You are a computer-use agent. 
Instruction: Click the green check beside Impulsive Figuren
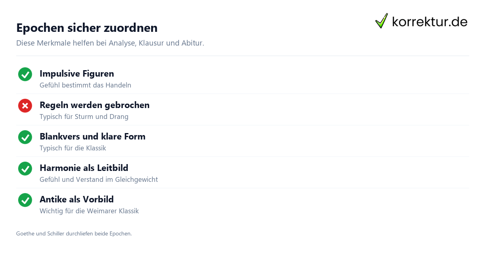[x=25, y=74]
